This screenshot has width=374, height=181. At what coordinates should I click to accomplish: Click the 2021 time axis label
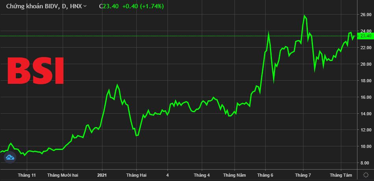(102, 175)
